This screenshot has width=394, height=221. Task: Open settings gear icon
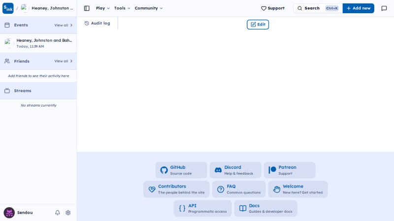click(x=68, y=213)
